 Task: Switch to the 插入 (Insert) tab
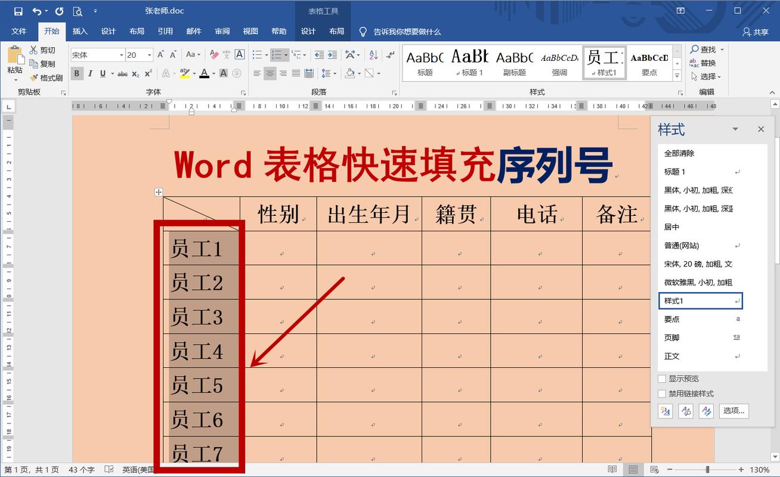80,32
